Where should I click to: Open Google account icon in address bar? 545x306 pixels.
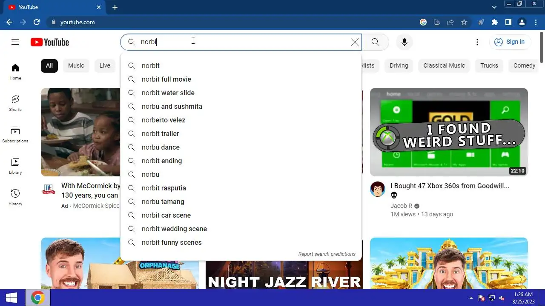(423, 22)
